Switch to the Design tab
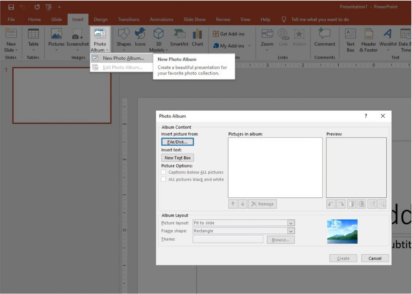 tap(101, 19)
